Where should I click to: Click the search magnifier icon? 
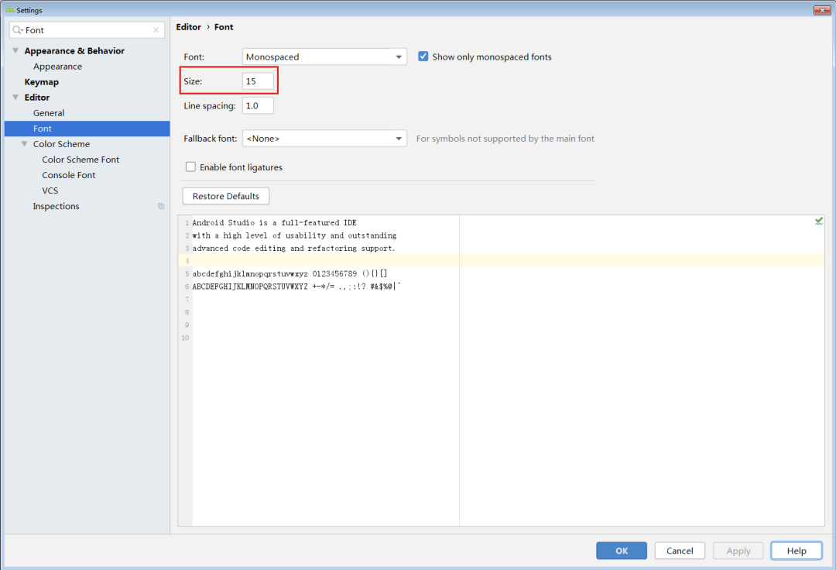[18, 30]
